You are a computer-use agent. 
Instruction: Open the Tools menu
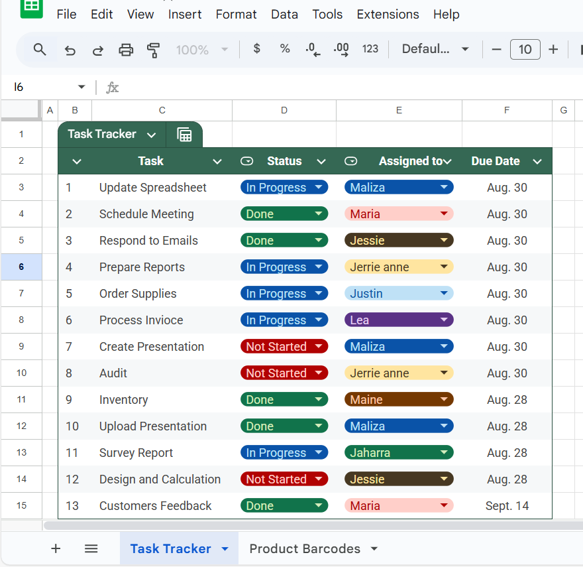click(327, 14)
